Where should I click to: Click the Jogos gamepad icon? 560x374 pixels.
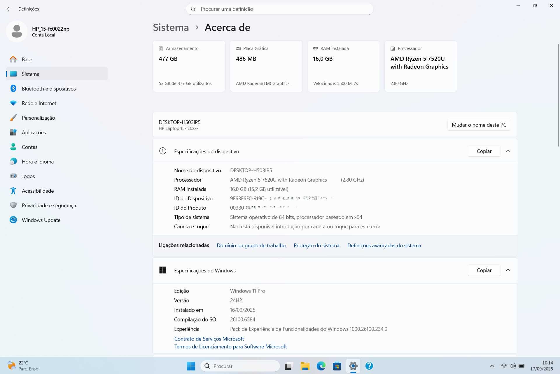(x=13, y=176)
